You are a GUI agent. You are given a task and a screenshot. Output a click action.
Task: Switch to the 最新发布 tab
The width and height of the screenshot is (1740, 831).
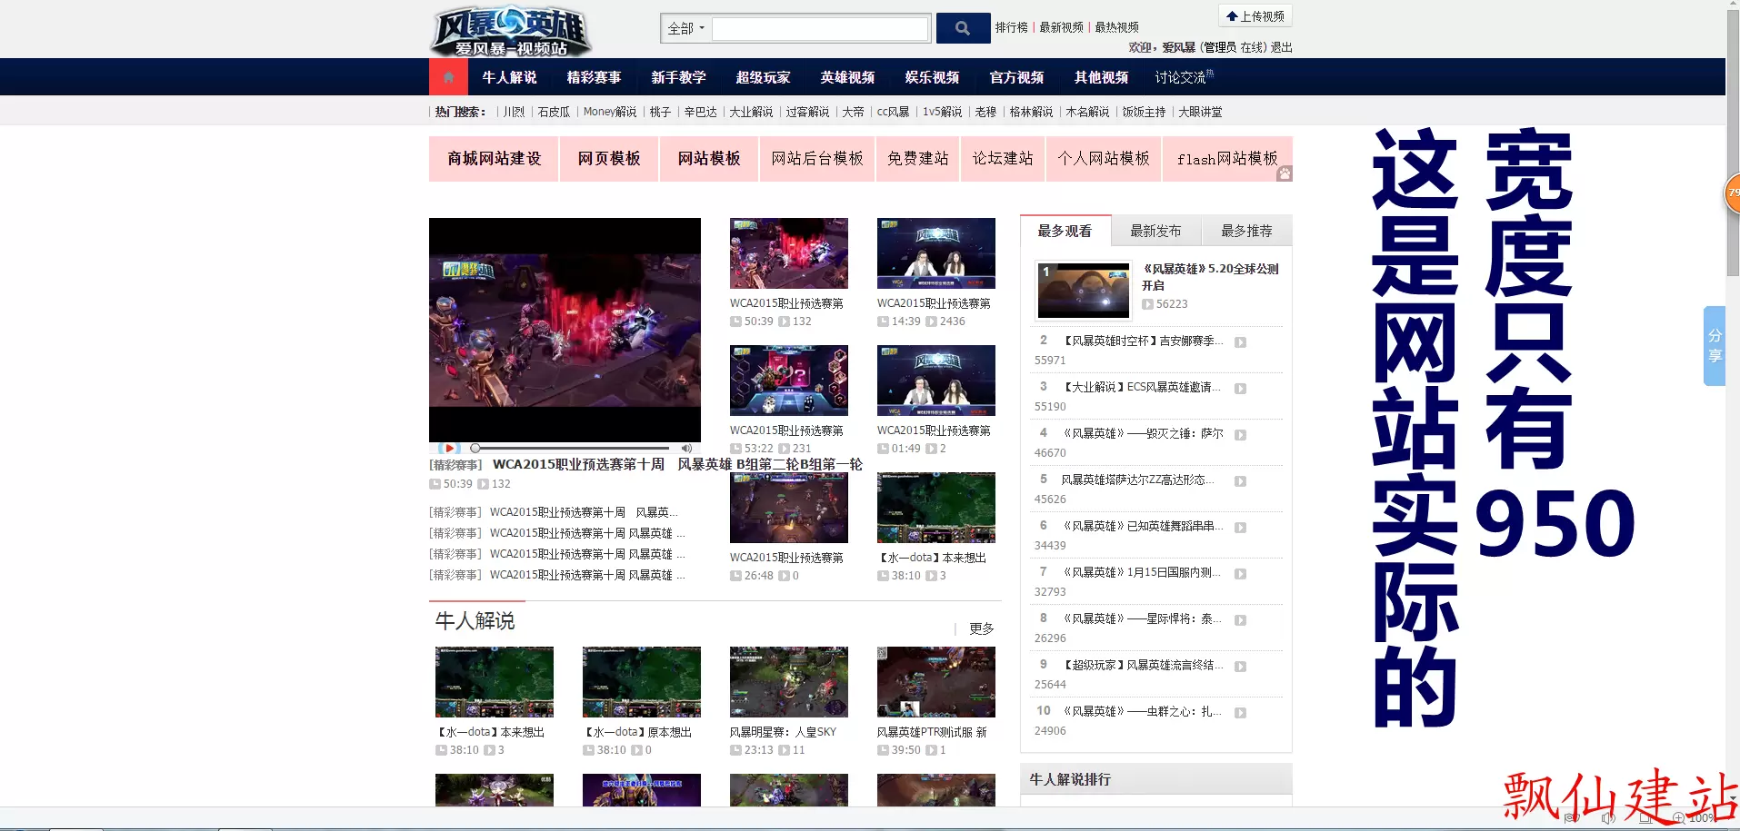pyautogui.click(x=1155, y=231)
